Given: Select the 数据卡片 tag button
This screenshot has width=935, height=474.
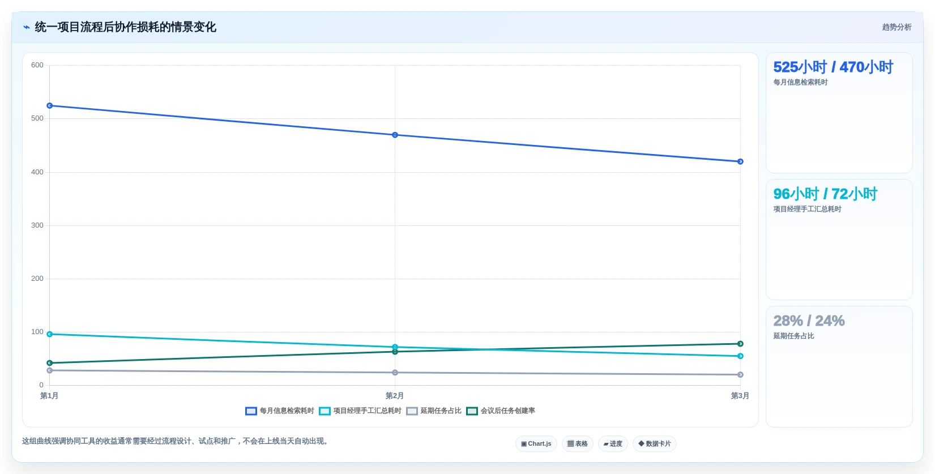Looking at the screenshot, I should (654, 443).
